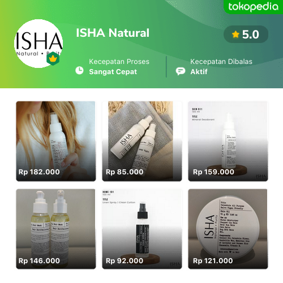Image resolution: width=283 pixels, height=283 pixels.
Task: Click the ISHA Natural shop avatar
Action: tap(38, 44)
